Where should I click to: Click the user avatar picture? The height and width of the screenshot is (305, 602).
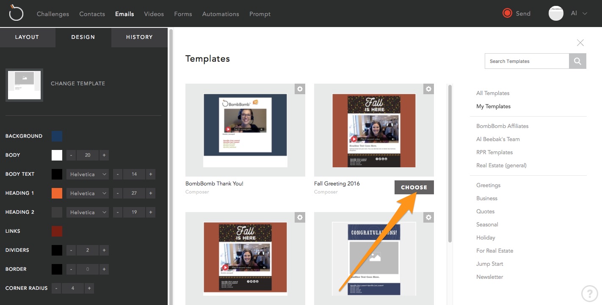click(x=556, y=14)
